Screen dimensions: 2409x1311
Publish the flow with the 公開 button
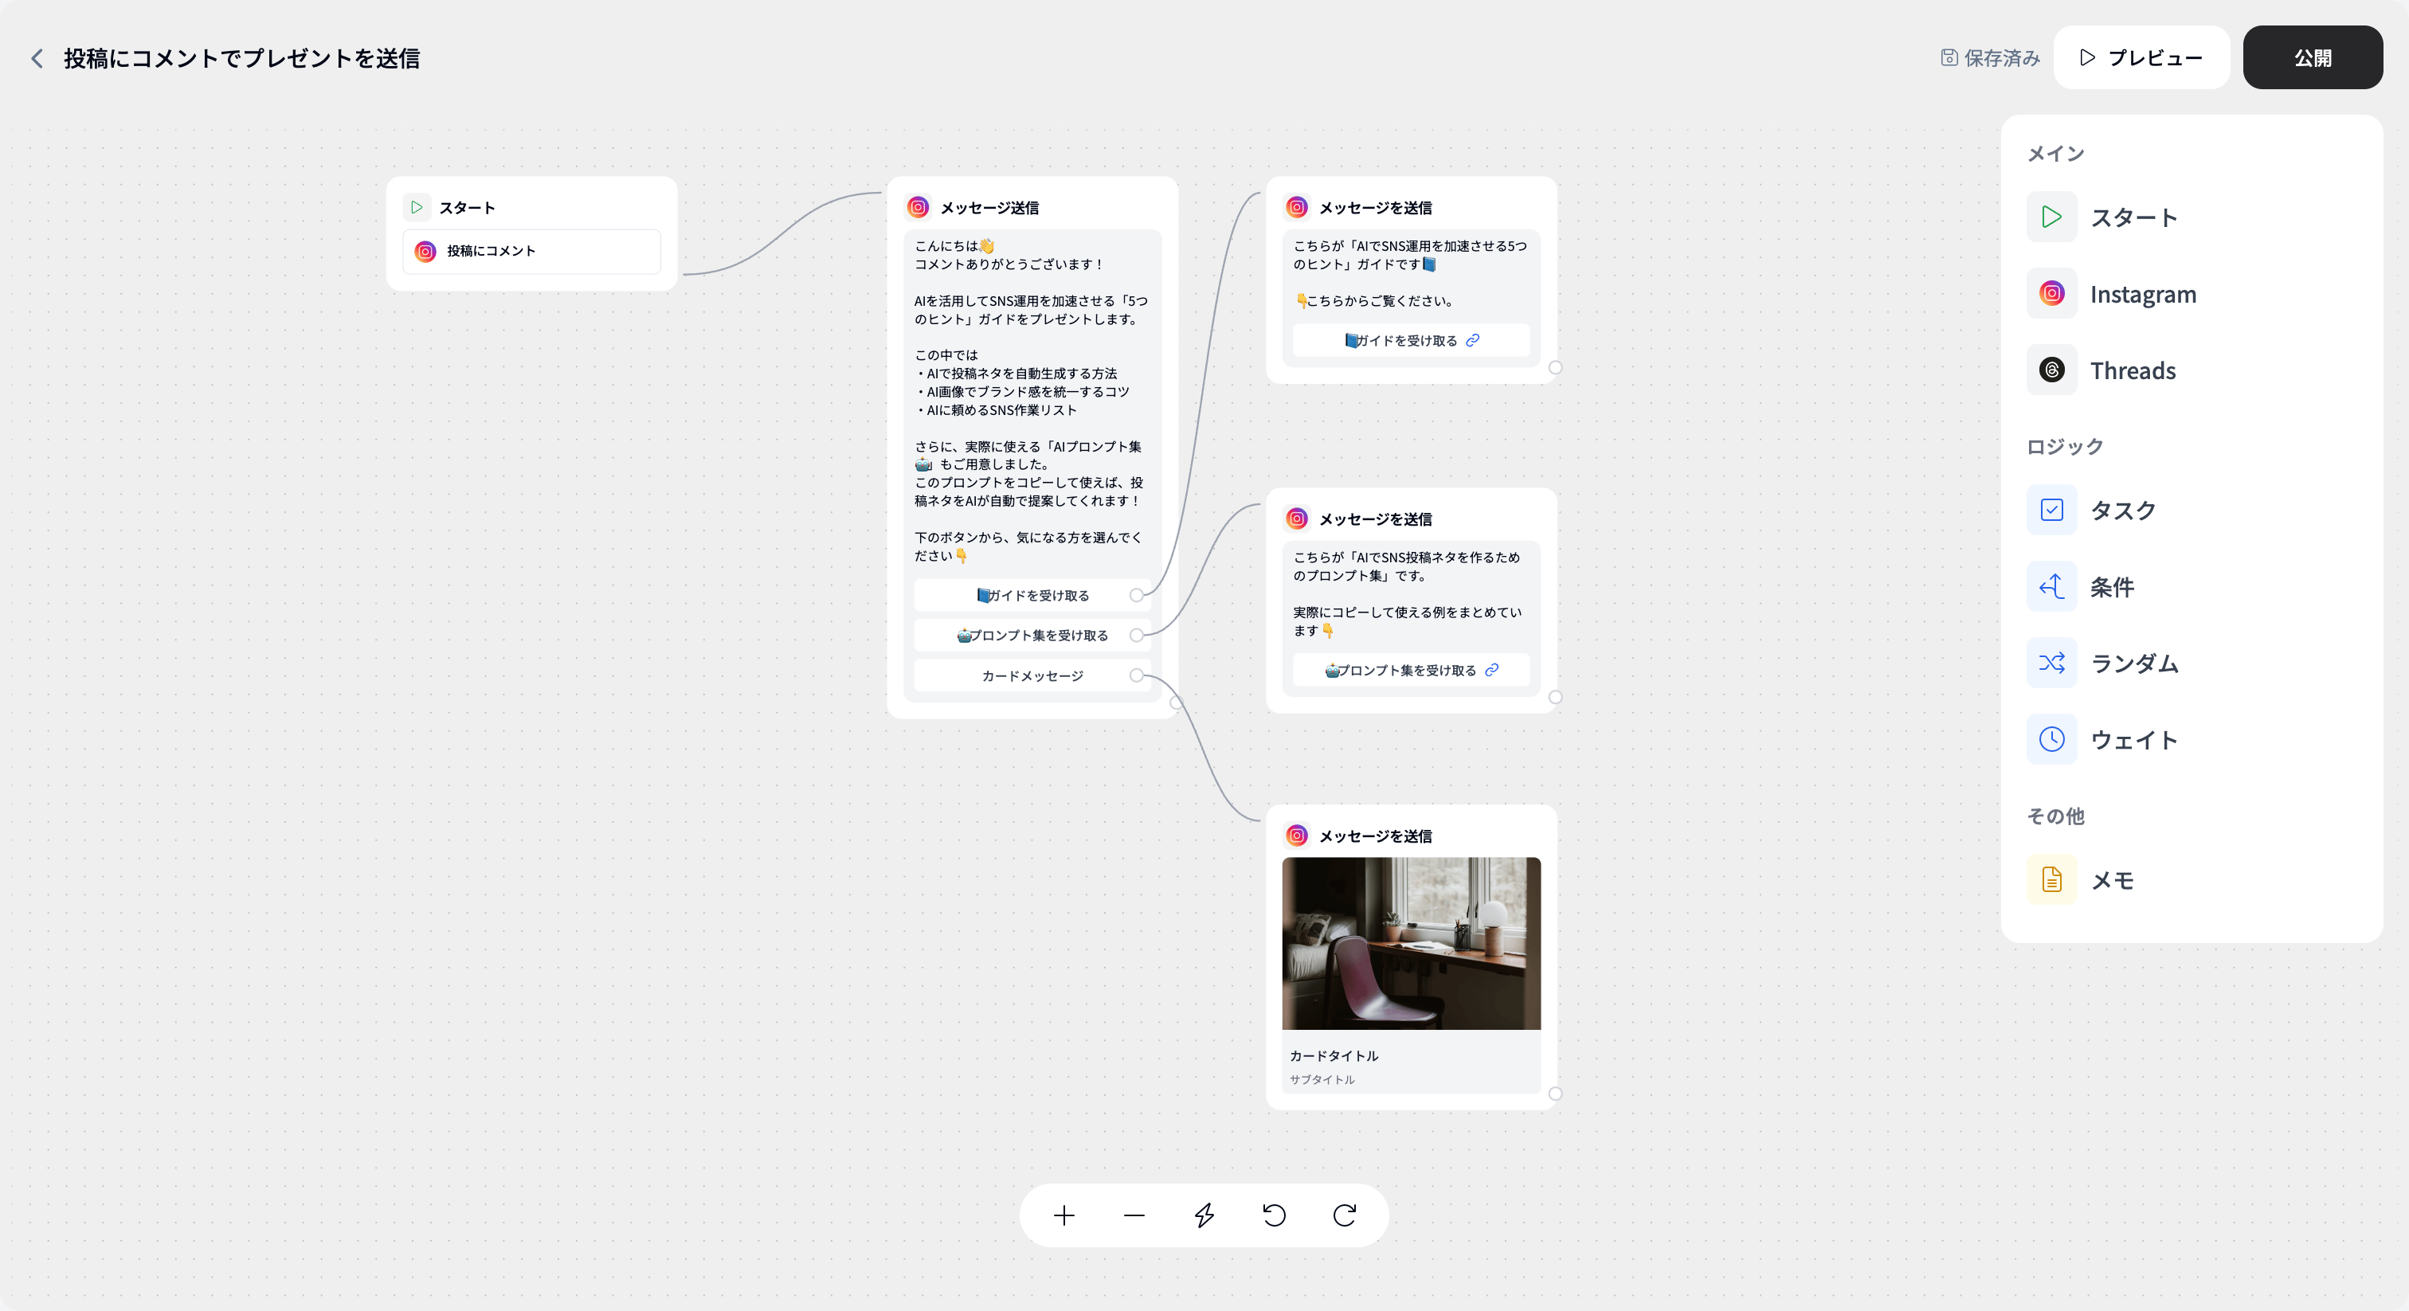pos(2313,57)
